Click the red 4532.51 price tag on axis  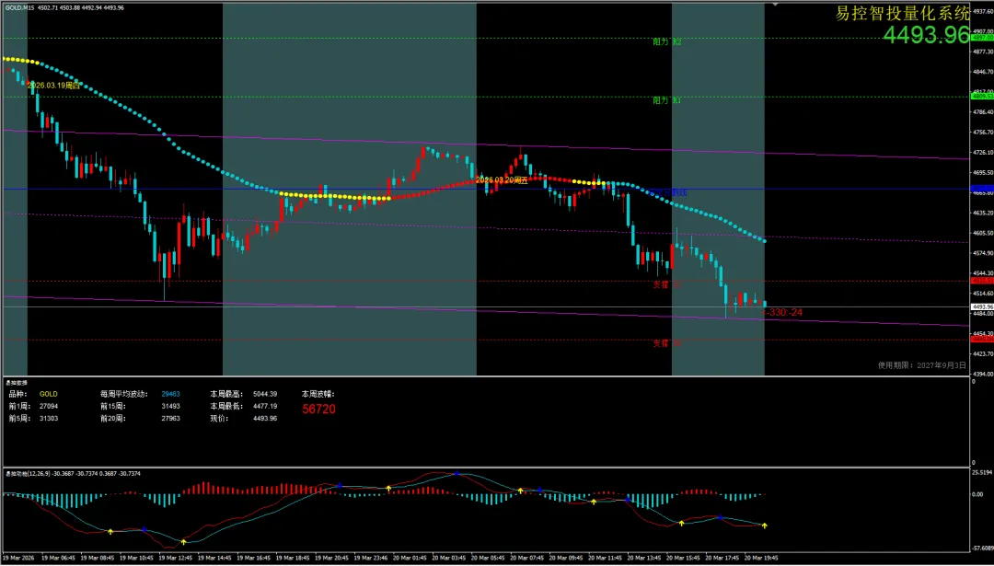(x=982, y=280)
